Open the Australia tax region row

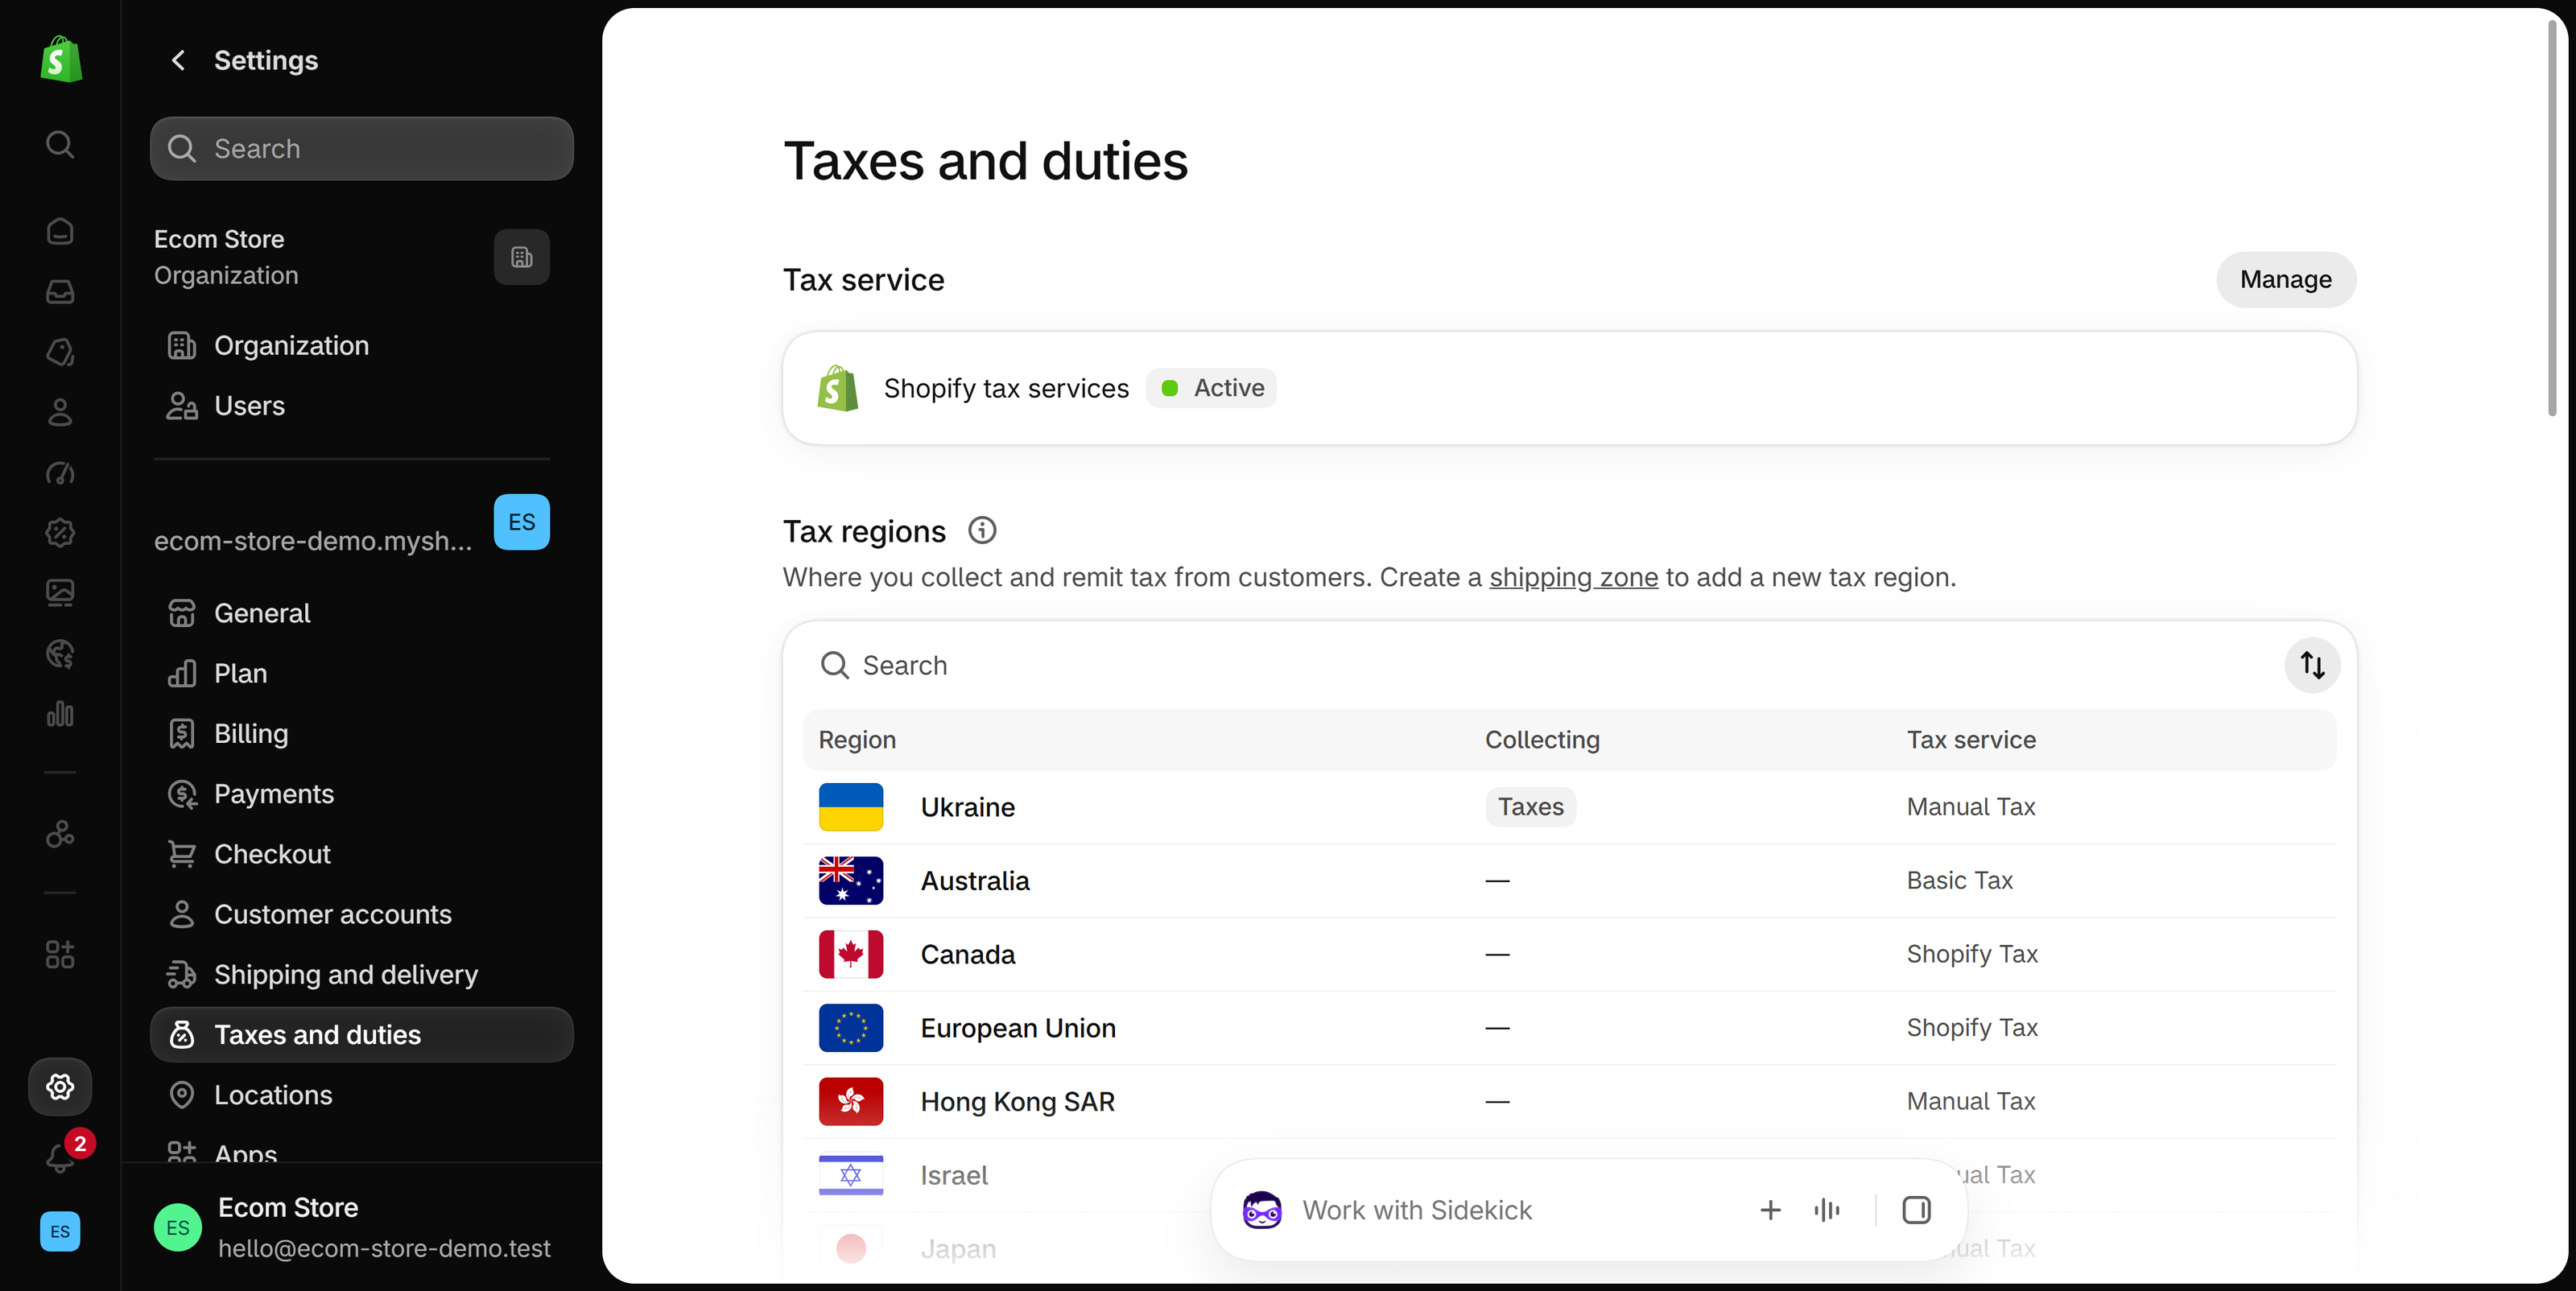[x=1570, y=881]
